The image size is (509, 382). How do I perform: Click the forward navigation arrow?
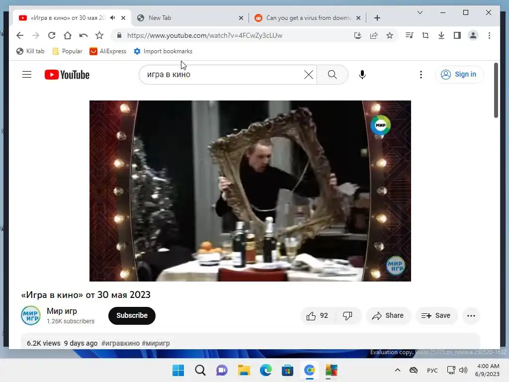pyautogui.click(x=36, y=35)
